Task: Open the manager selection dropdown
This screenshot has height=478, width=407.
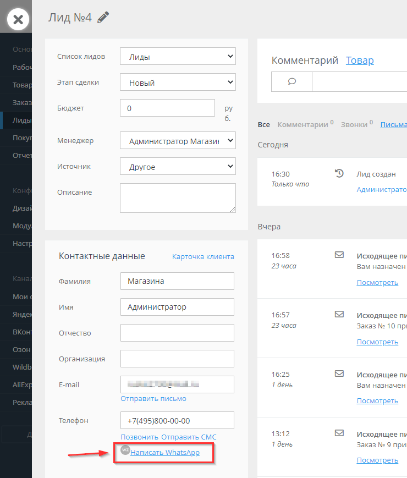Action: point(178,141)
